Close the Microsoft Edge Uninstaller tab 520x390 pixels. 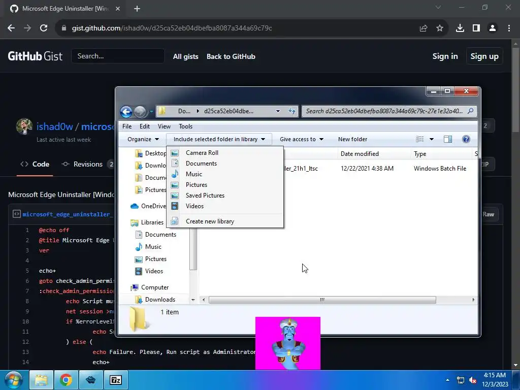pyautogui.click(x=118, y=9)
